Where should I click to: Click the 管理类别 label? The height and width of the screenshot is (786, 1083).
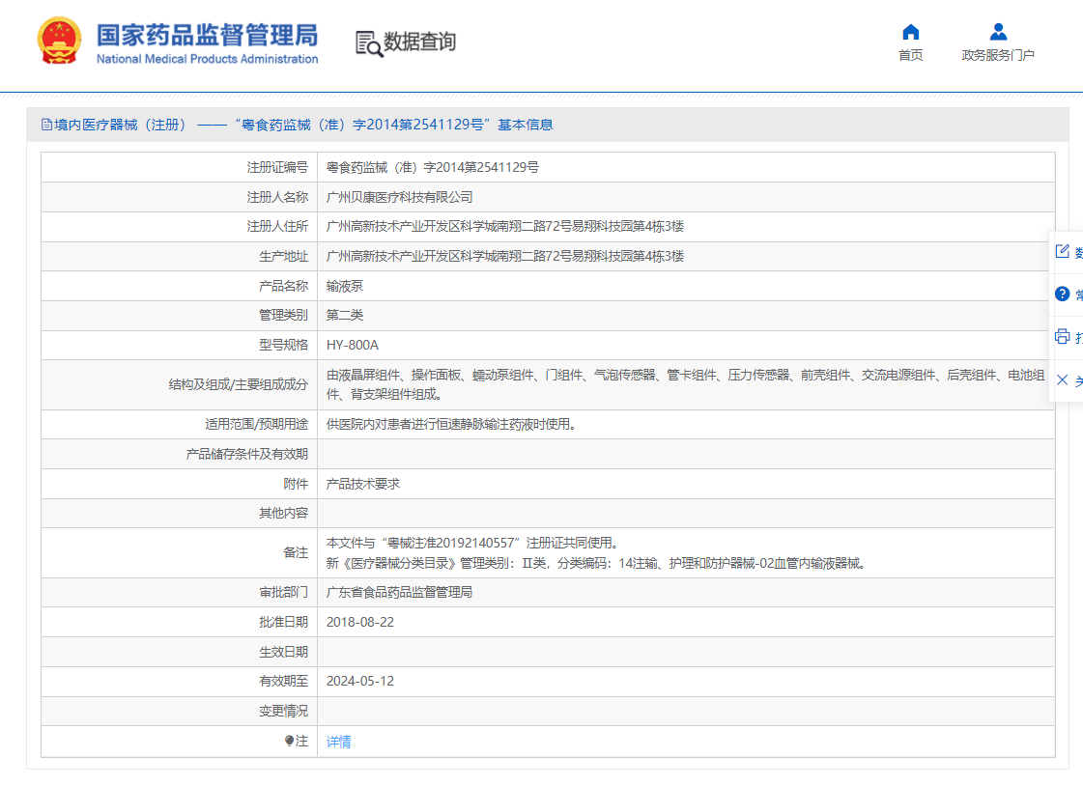pos(284,315)
